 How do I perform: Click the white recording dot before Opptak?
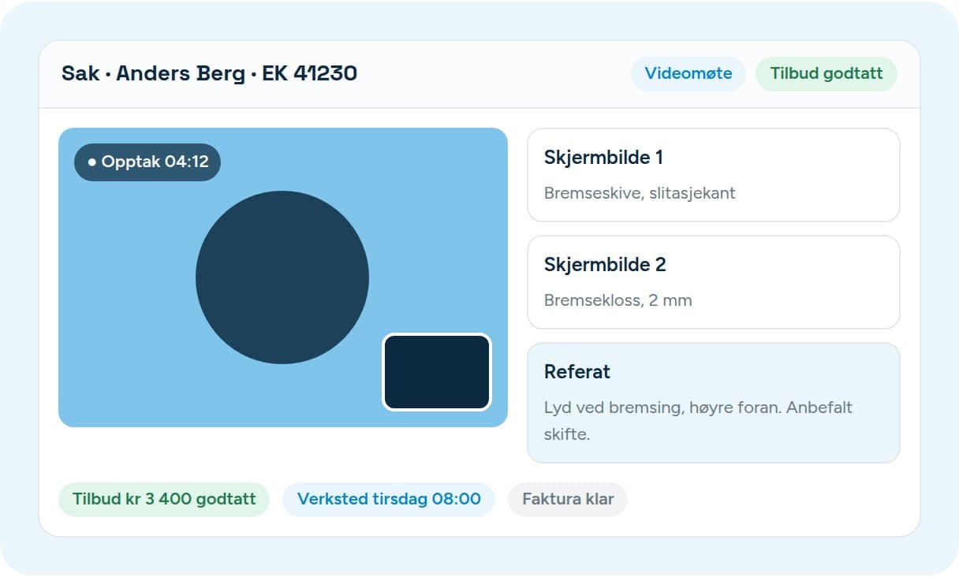(x=92, y=162)
